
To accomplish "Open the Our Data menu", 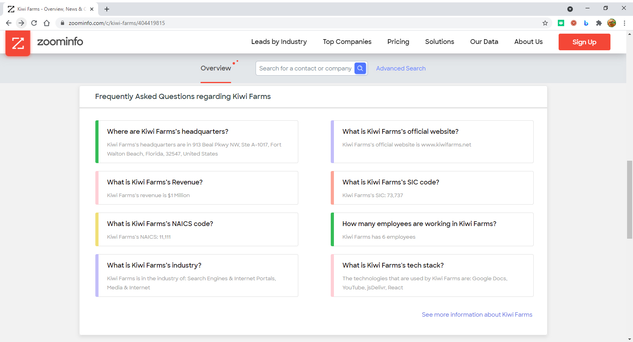I will point(484,42).
